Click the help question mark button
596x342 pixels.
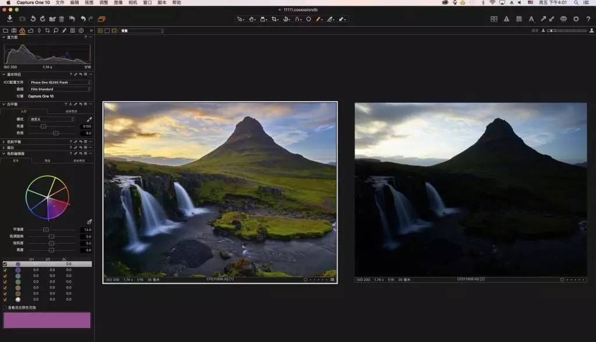click(x=588, y=19)
